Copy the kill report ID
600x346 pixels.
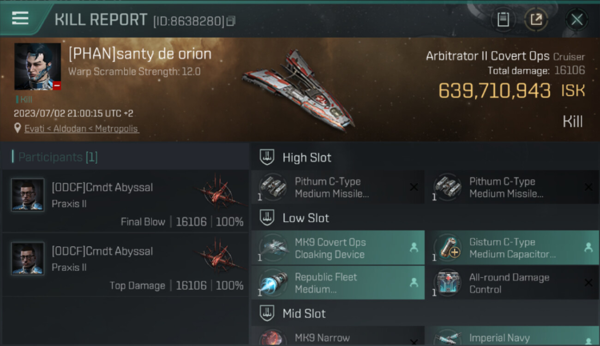231,21
